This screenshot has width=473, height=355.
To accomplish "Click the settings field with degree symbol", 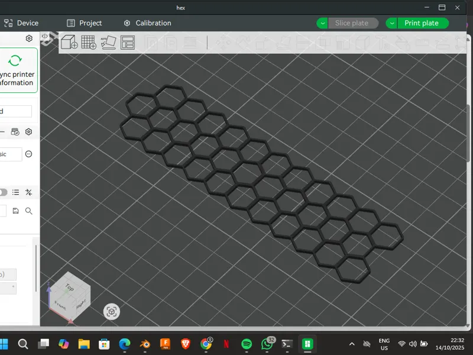I will (8, 288).
